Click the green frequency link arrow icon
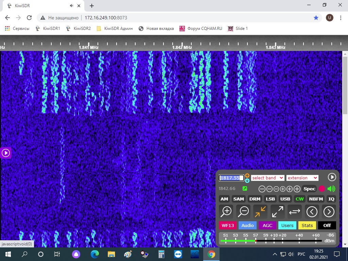This screenshot has height=261, width=348. click(x=245, y=189)
